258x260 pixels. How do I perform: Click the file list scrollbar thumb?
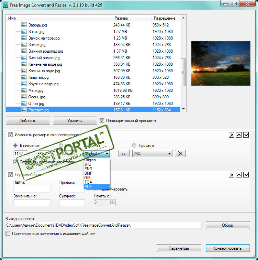183,72
